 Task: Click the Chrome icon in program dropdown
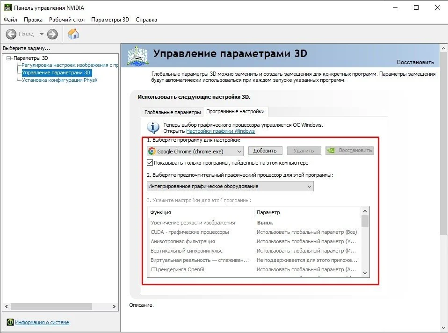click(152, 151)
